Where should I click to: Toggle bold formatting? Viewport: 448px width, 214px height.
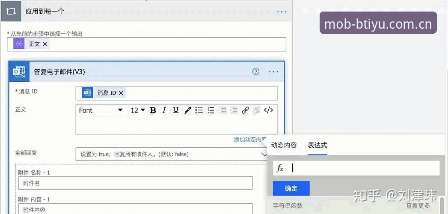click(153, 110)
